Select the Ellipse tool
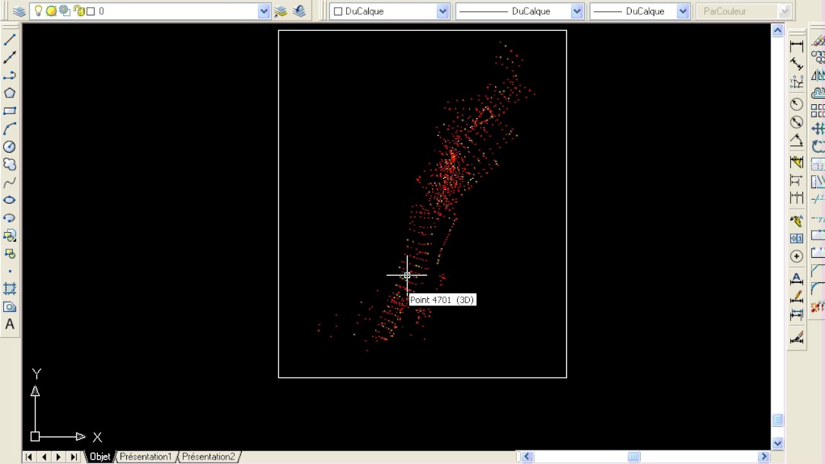 pyautogui.click(x=10, y=200)
